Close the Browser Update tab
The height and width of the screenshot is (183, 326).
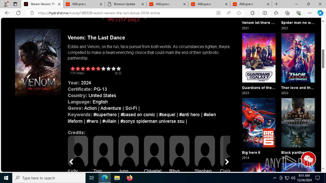143,4
